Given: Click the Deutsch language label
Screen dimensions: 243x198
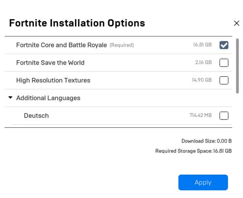Looking at the screenshot, I should pyautogui.click(x=36, y=116).
